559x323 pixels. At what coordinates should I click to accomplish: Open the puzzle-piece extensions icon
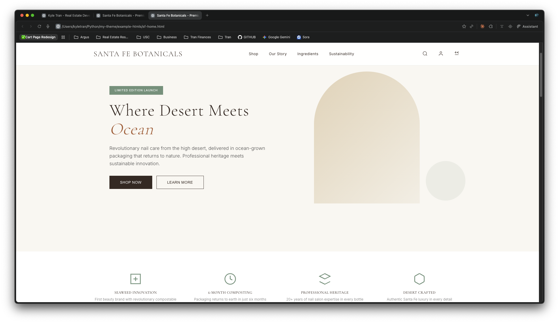[x=491, y=26]
